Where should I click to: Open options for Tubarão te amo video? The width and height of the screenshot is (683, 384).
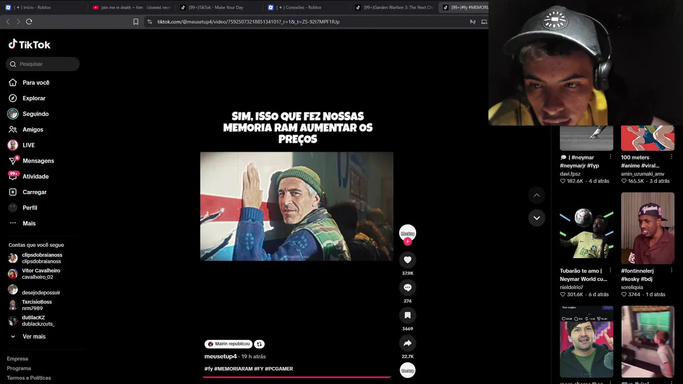[x=610, y=270]
